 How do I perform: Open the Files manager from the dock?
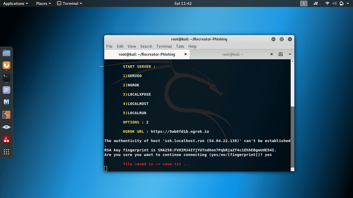[6, 53]
